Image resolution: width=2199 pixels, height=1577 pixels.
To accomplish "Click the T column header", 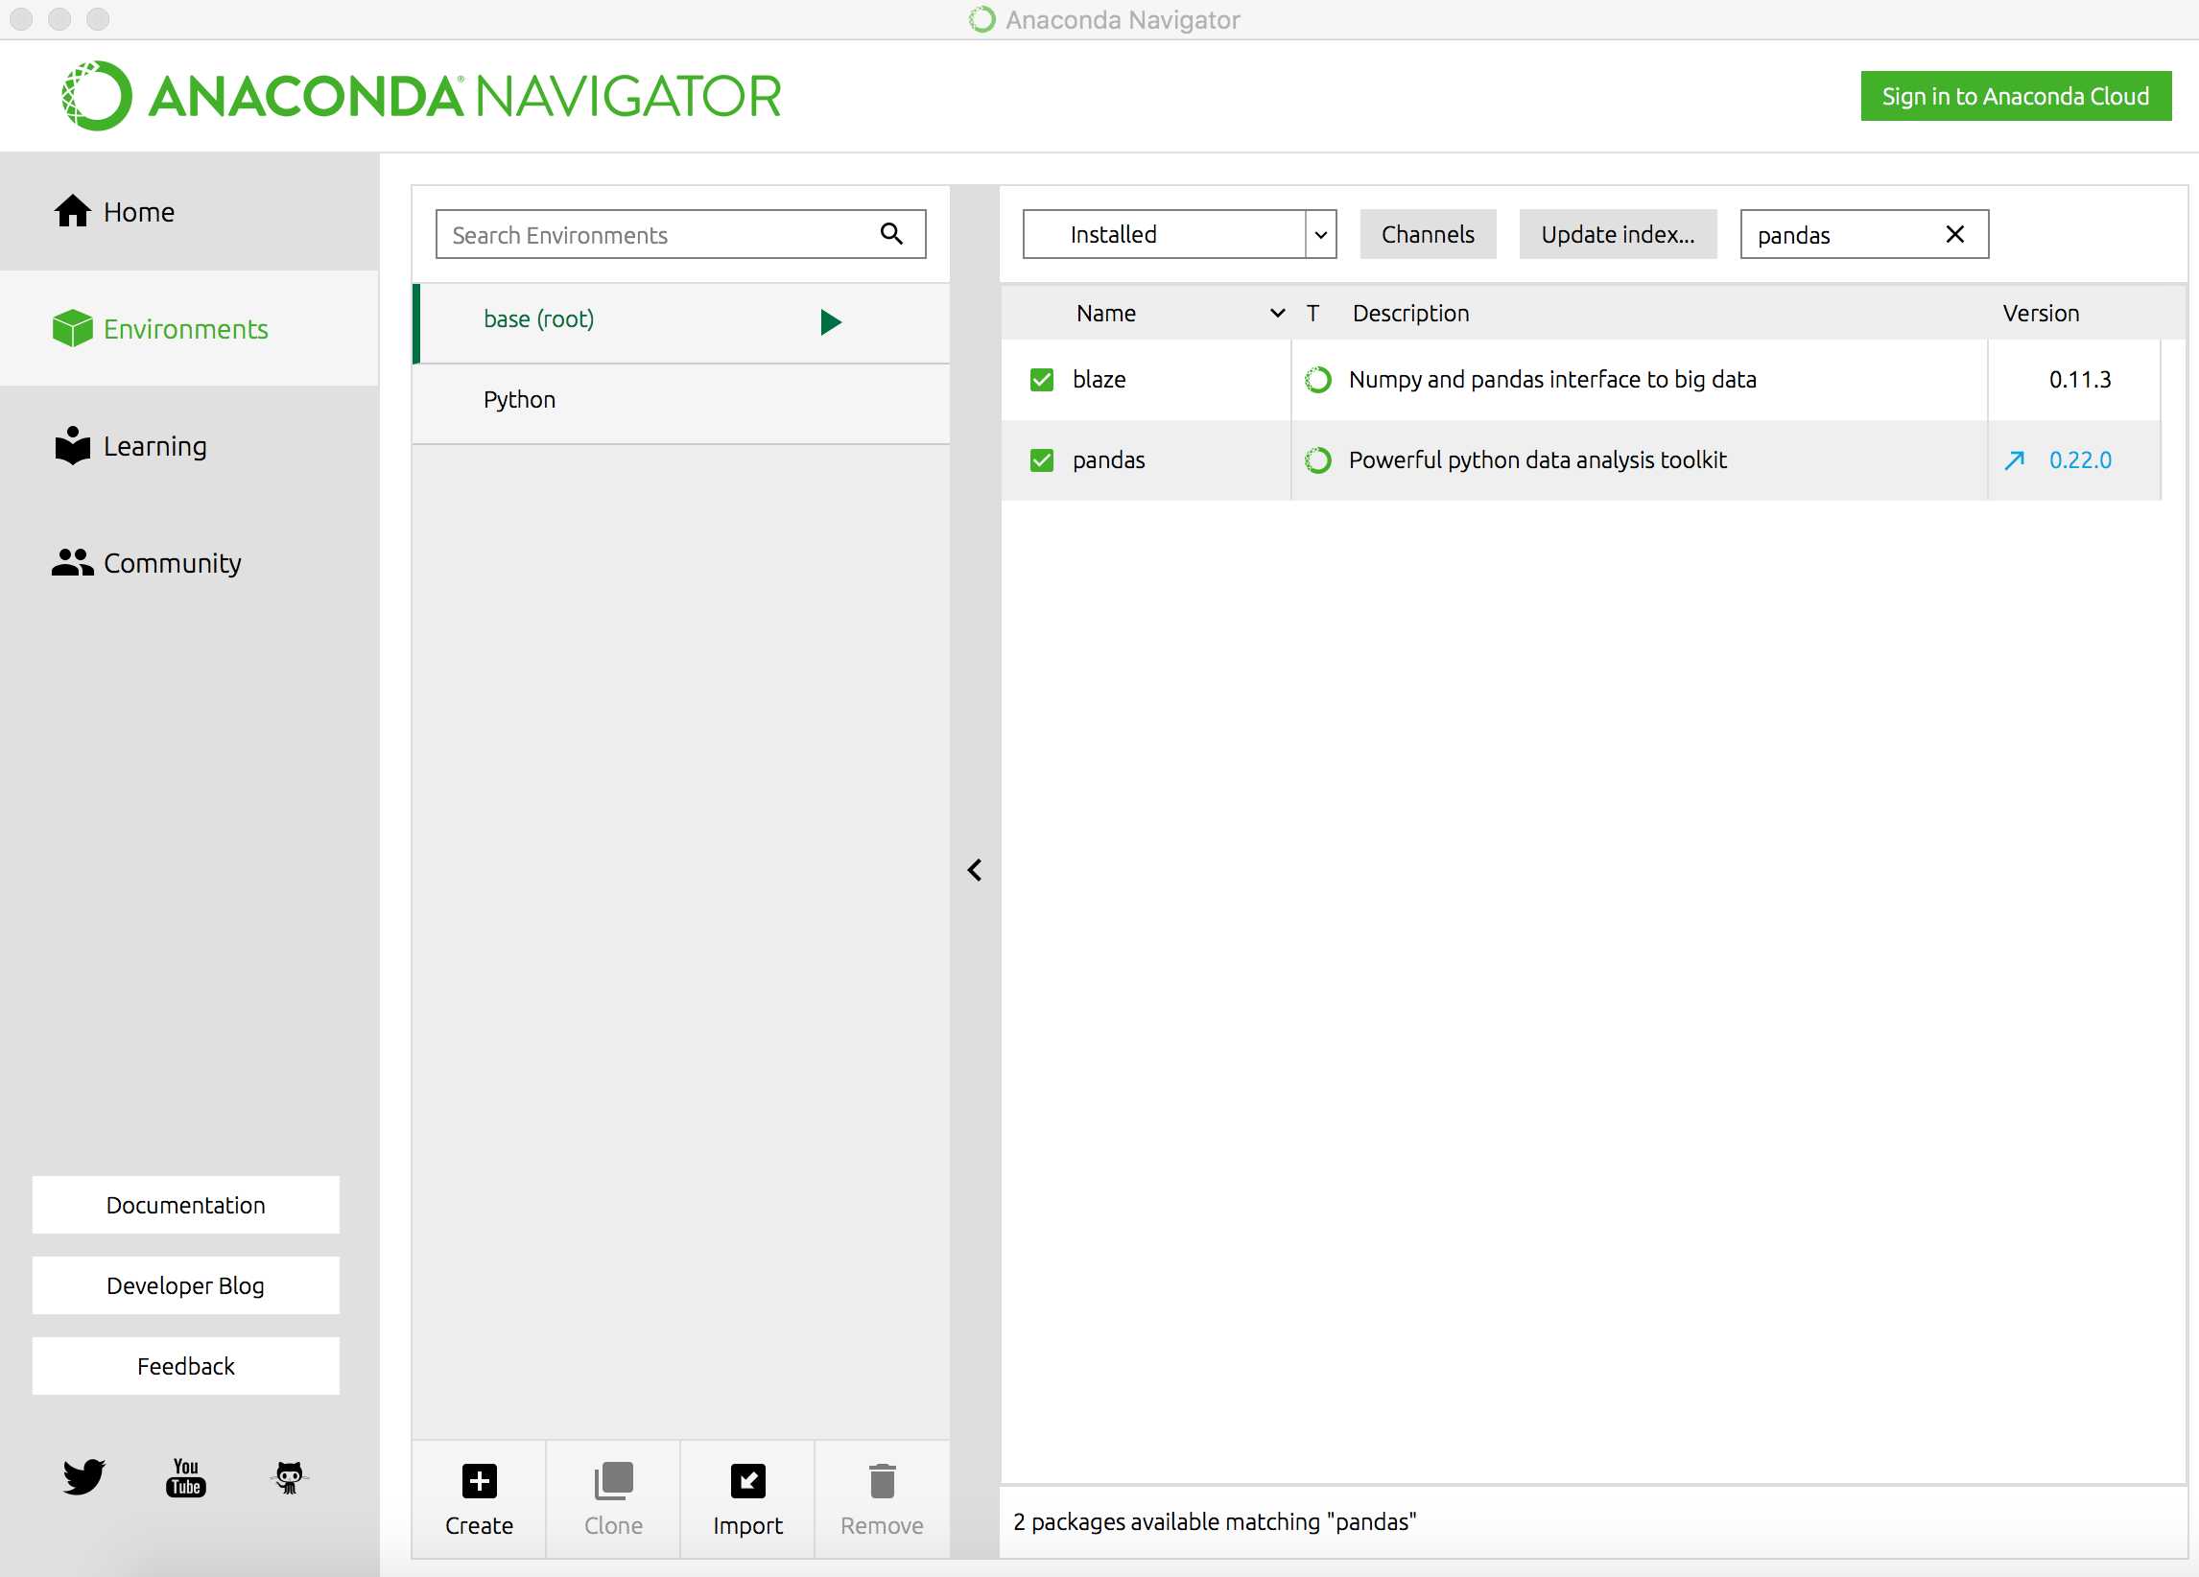I will 1312,312.
